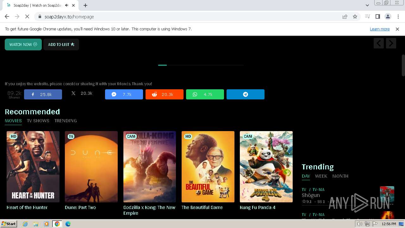
Task: Click the Watch Now button
Action: [23, 44]
